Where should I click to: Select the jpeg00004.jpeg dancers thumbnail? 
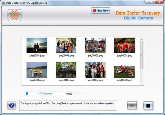point(125,45)
